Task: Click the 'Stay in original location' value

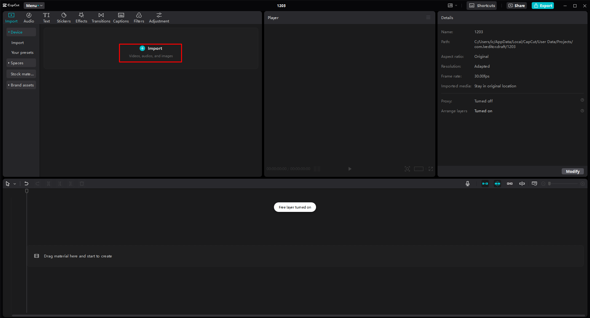Action: (495, 86)
